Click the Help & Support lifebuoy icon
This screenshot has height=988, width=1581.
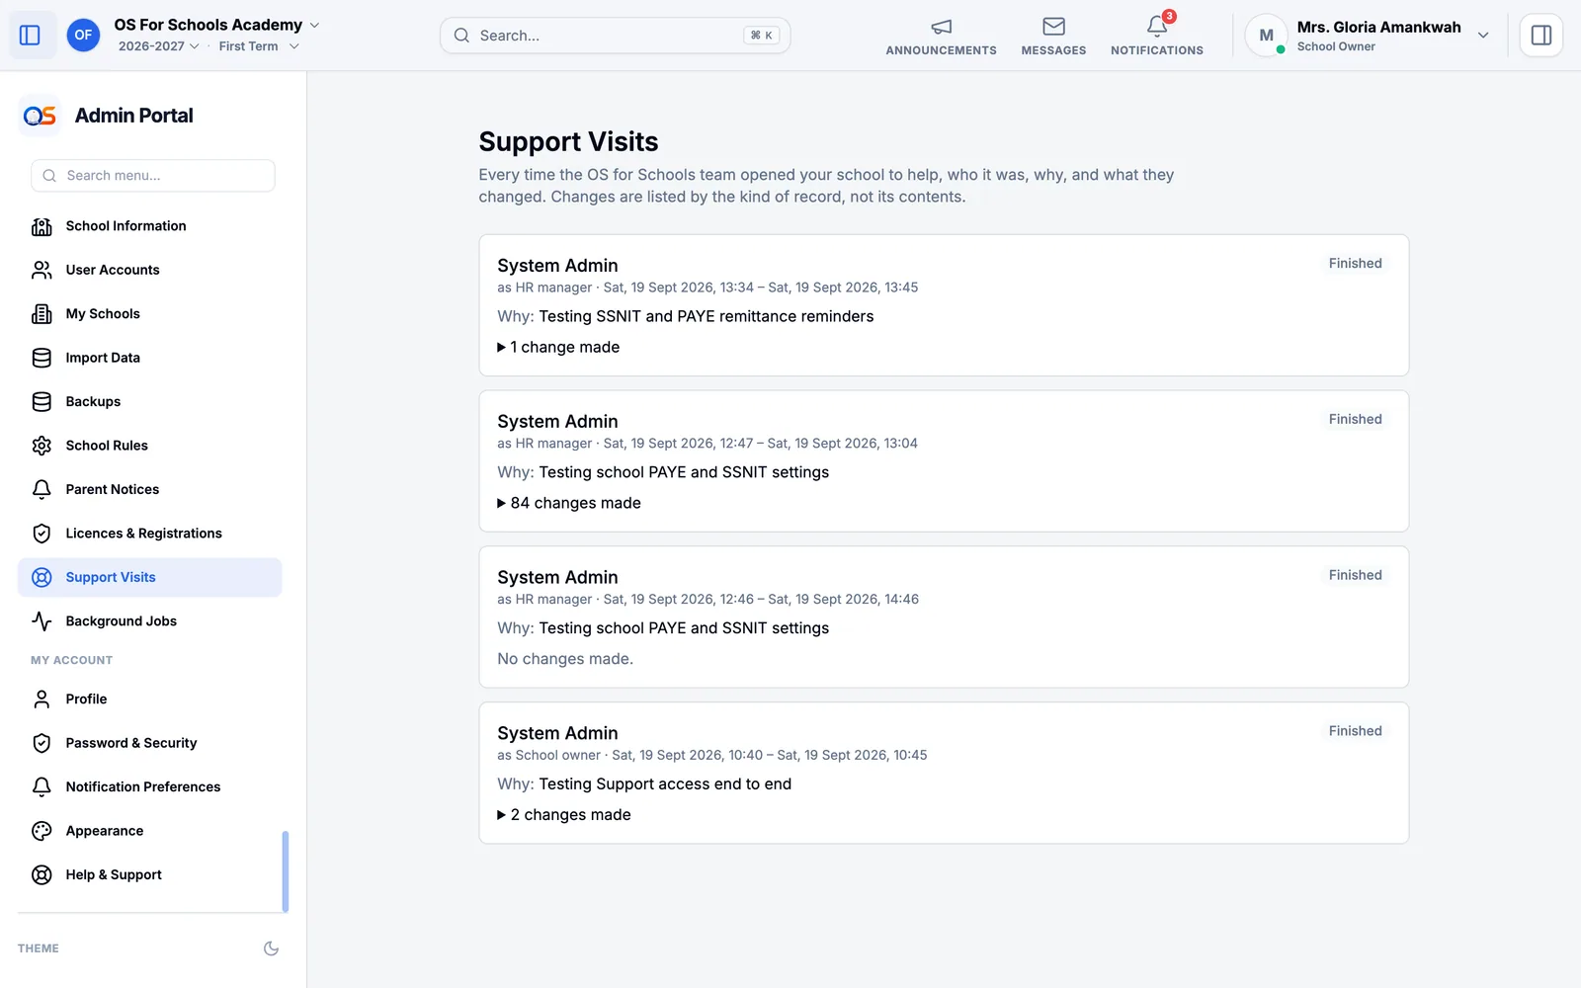[x=42, y=875]
